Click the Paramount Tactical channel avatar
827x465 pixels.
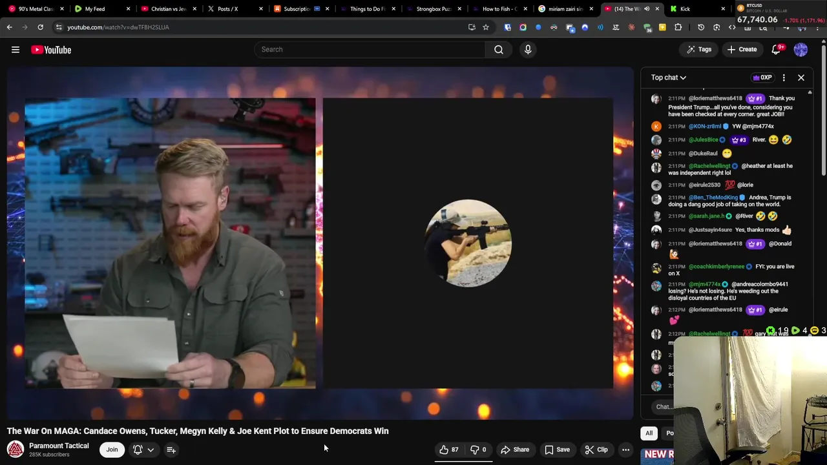[16, 449]
